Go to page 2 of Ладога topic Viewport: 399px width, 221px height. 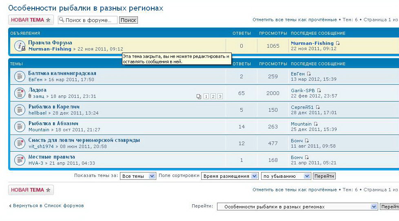(x=213, y=97)
